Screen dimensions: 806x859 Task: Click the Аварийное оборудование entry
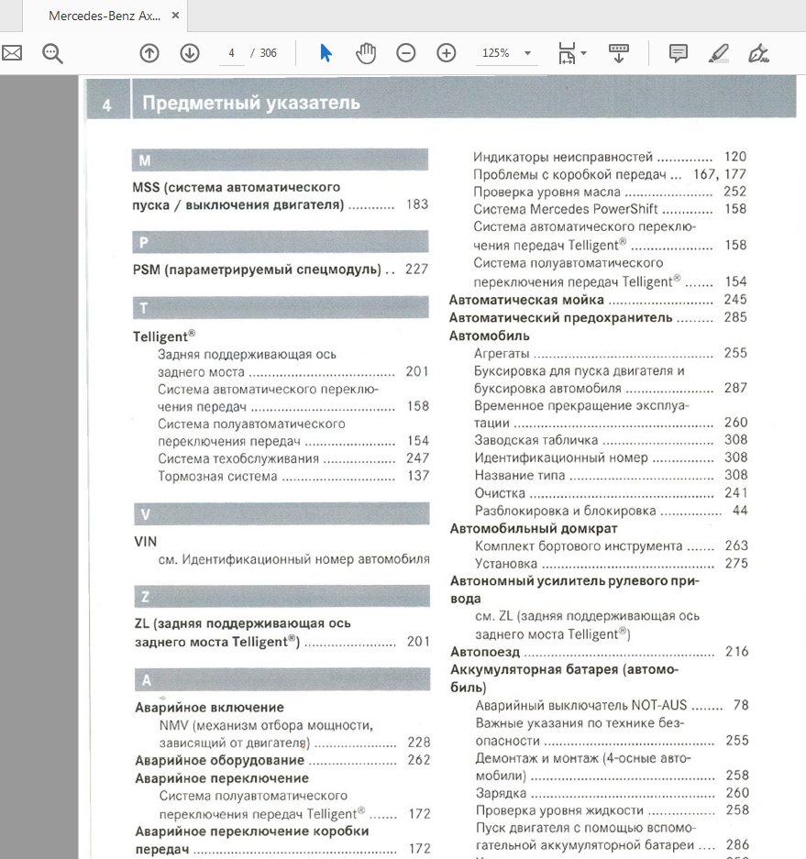click(x=219, y=760)
